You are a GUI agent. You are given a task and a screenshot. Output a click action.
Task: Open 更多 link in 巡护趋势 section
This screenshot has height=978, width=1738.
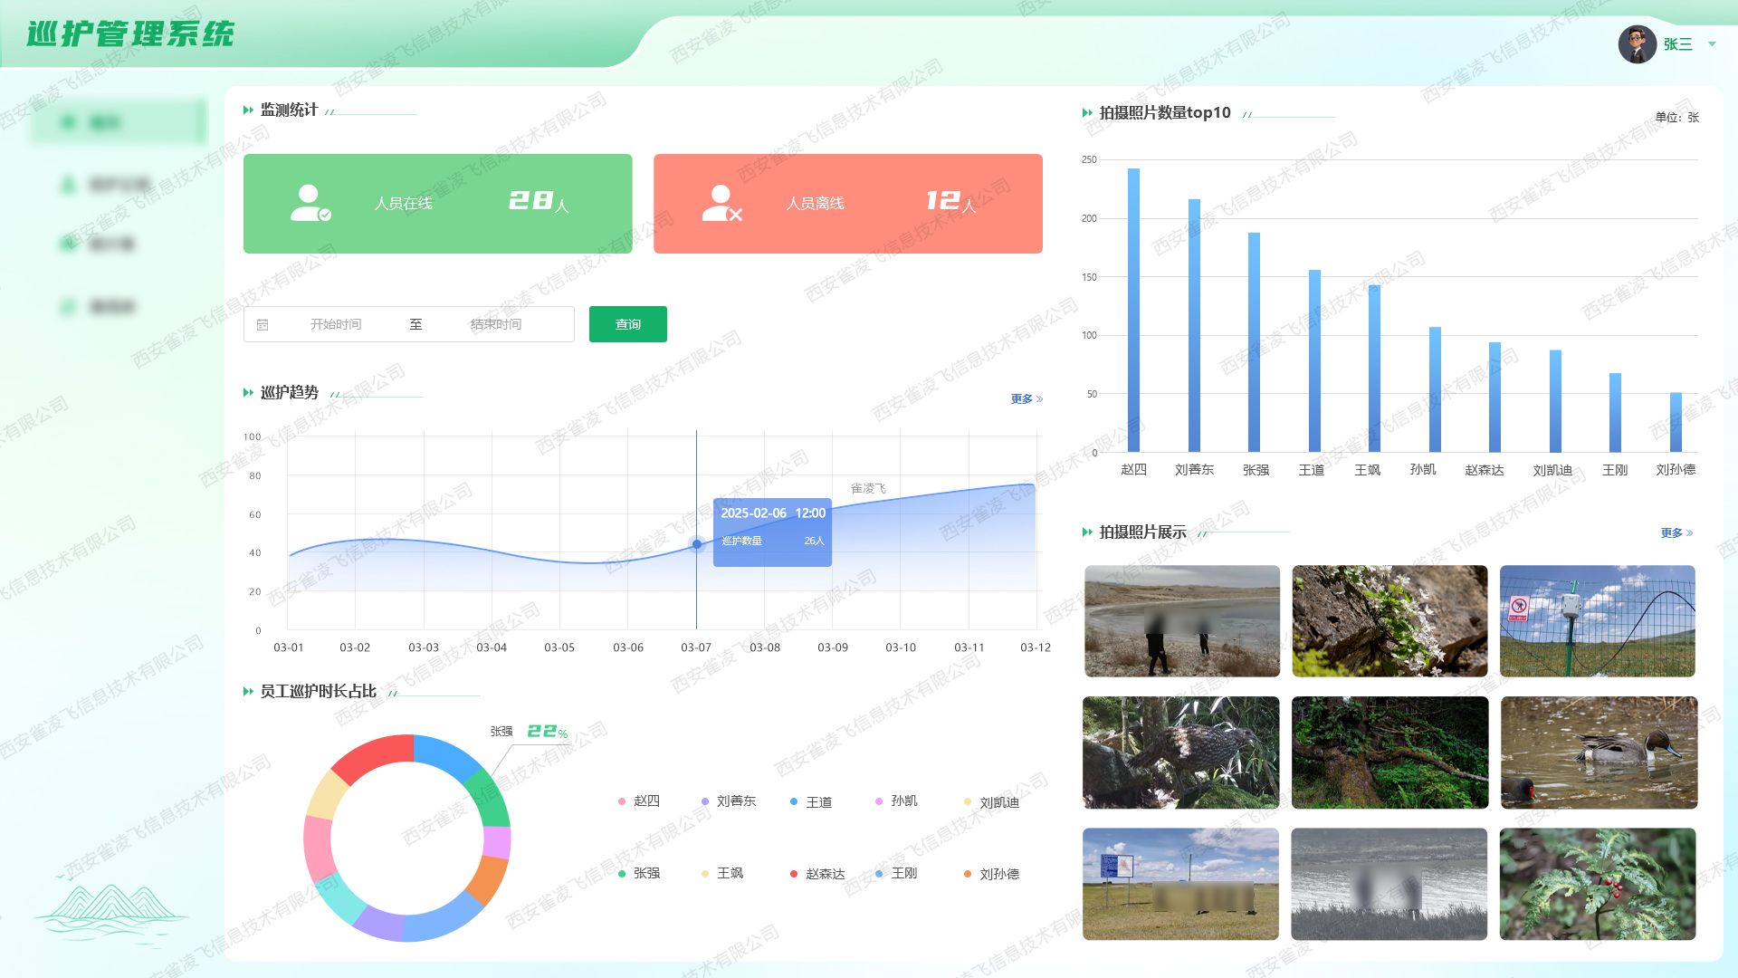(1027, 398)
